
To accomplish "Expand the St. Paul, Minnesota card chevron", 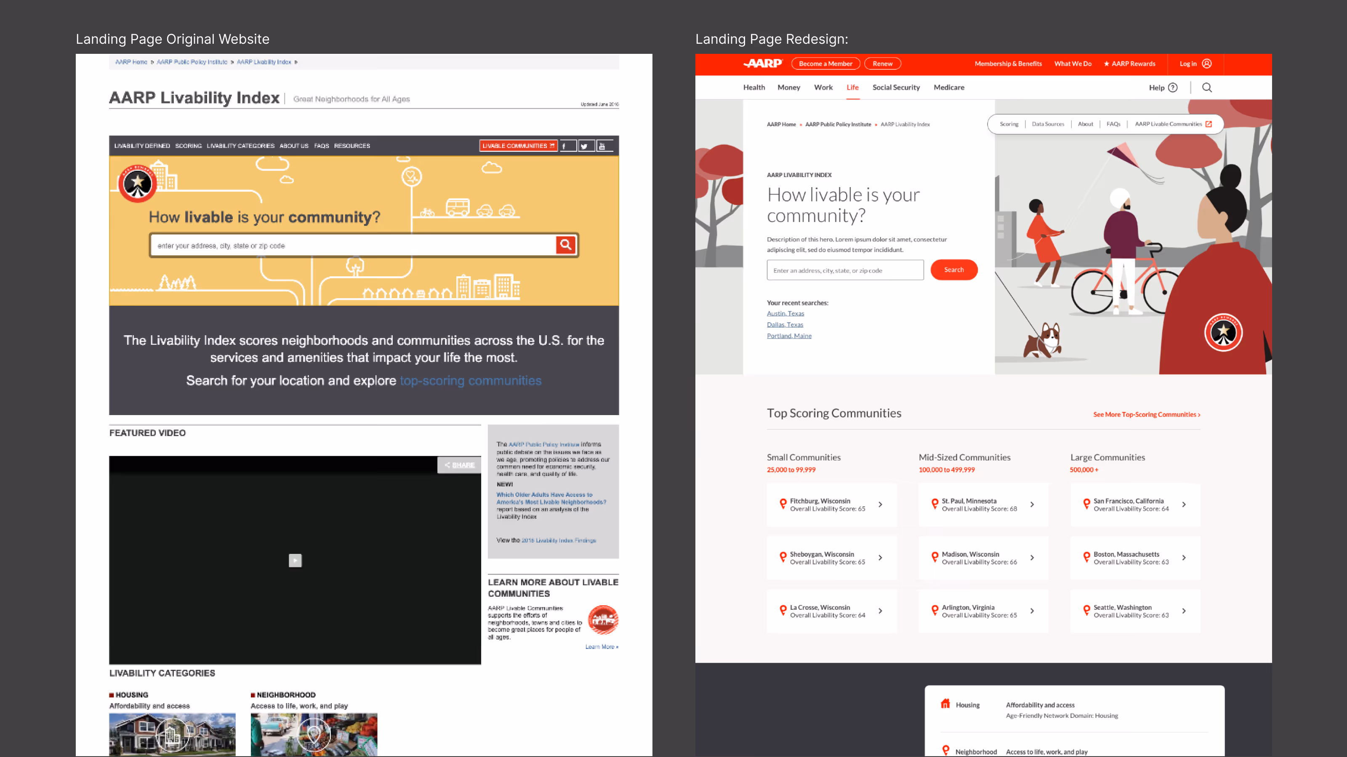I will [x=1032, y=504].
